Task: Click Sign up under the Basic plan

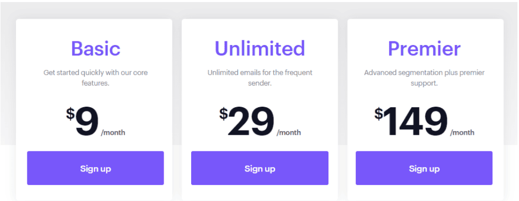Action: (95, 168)
